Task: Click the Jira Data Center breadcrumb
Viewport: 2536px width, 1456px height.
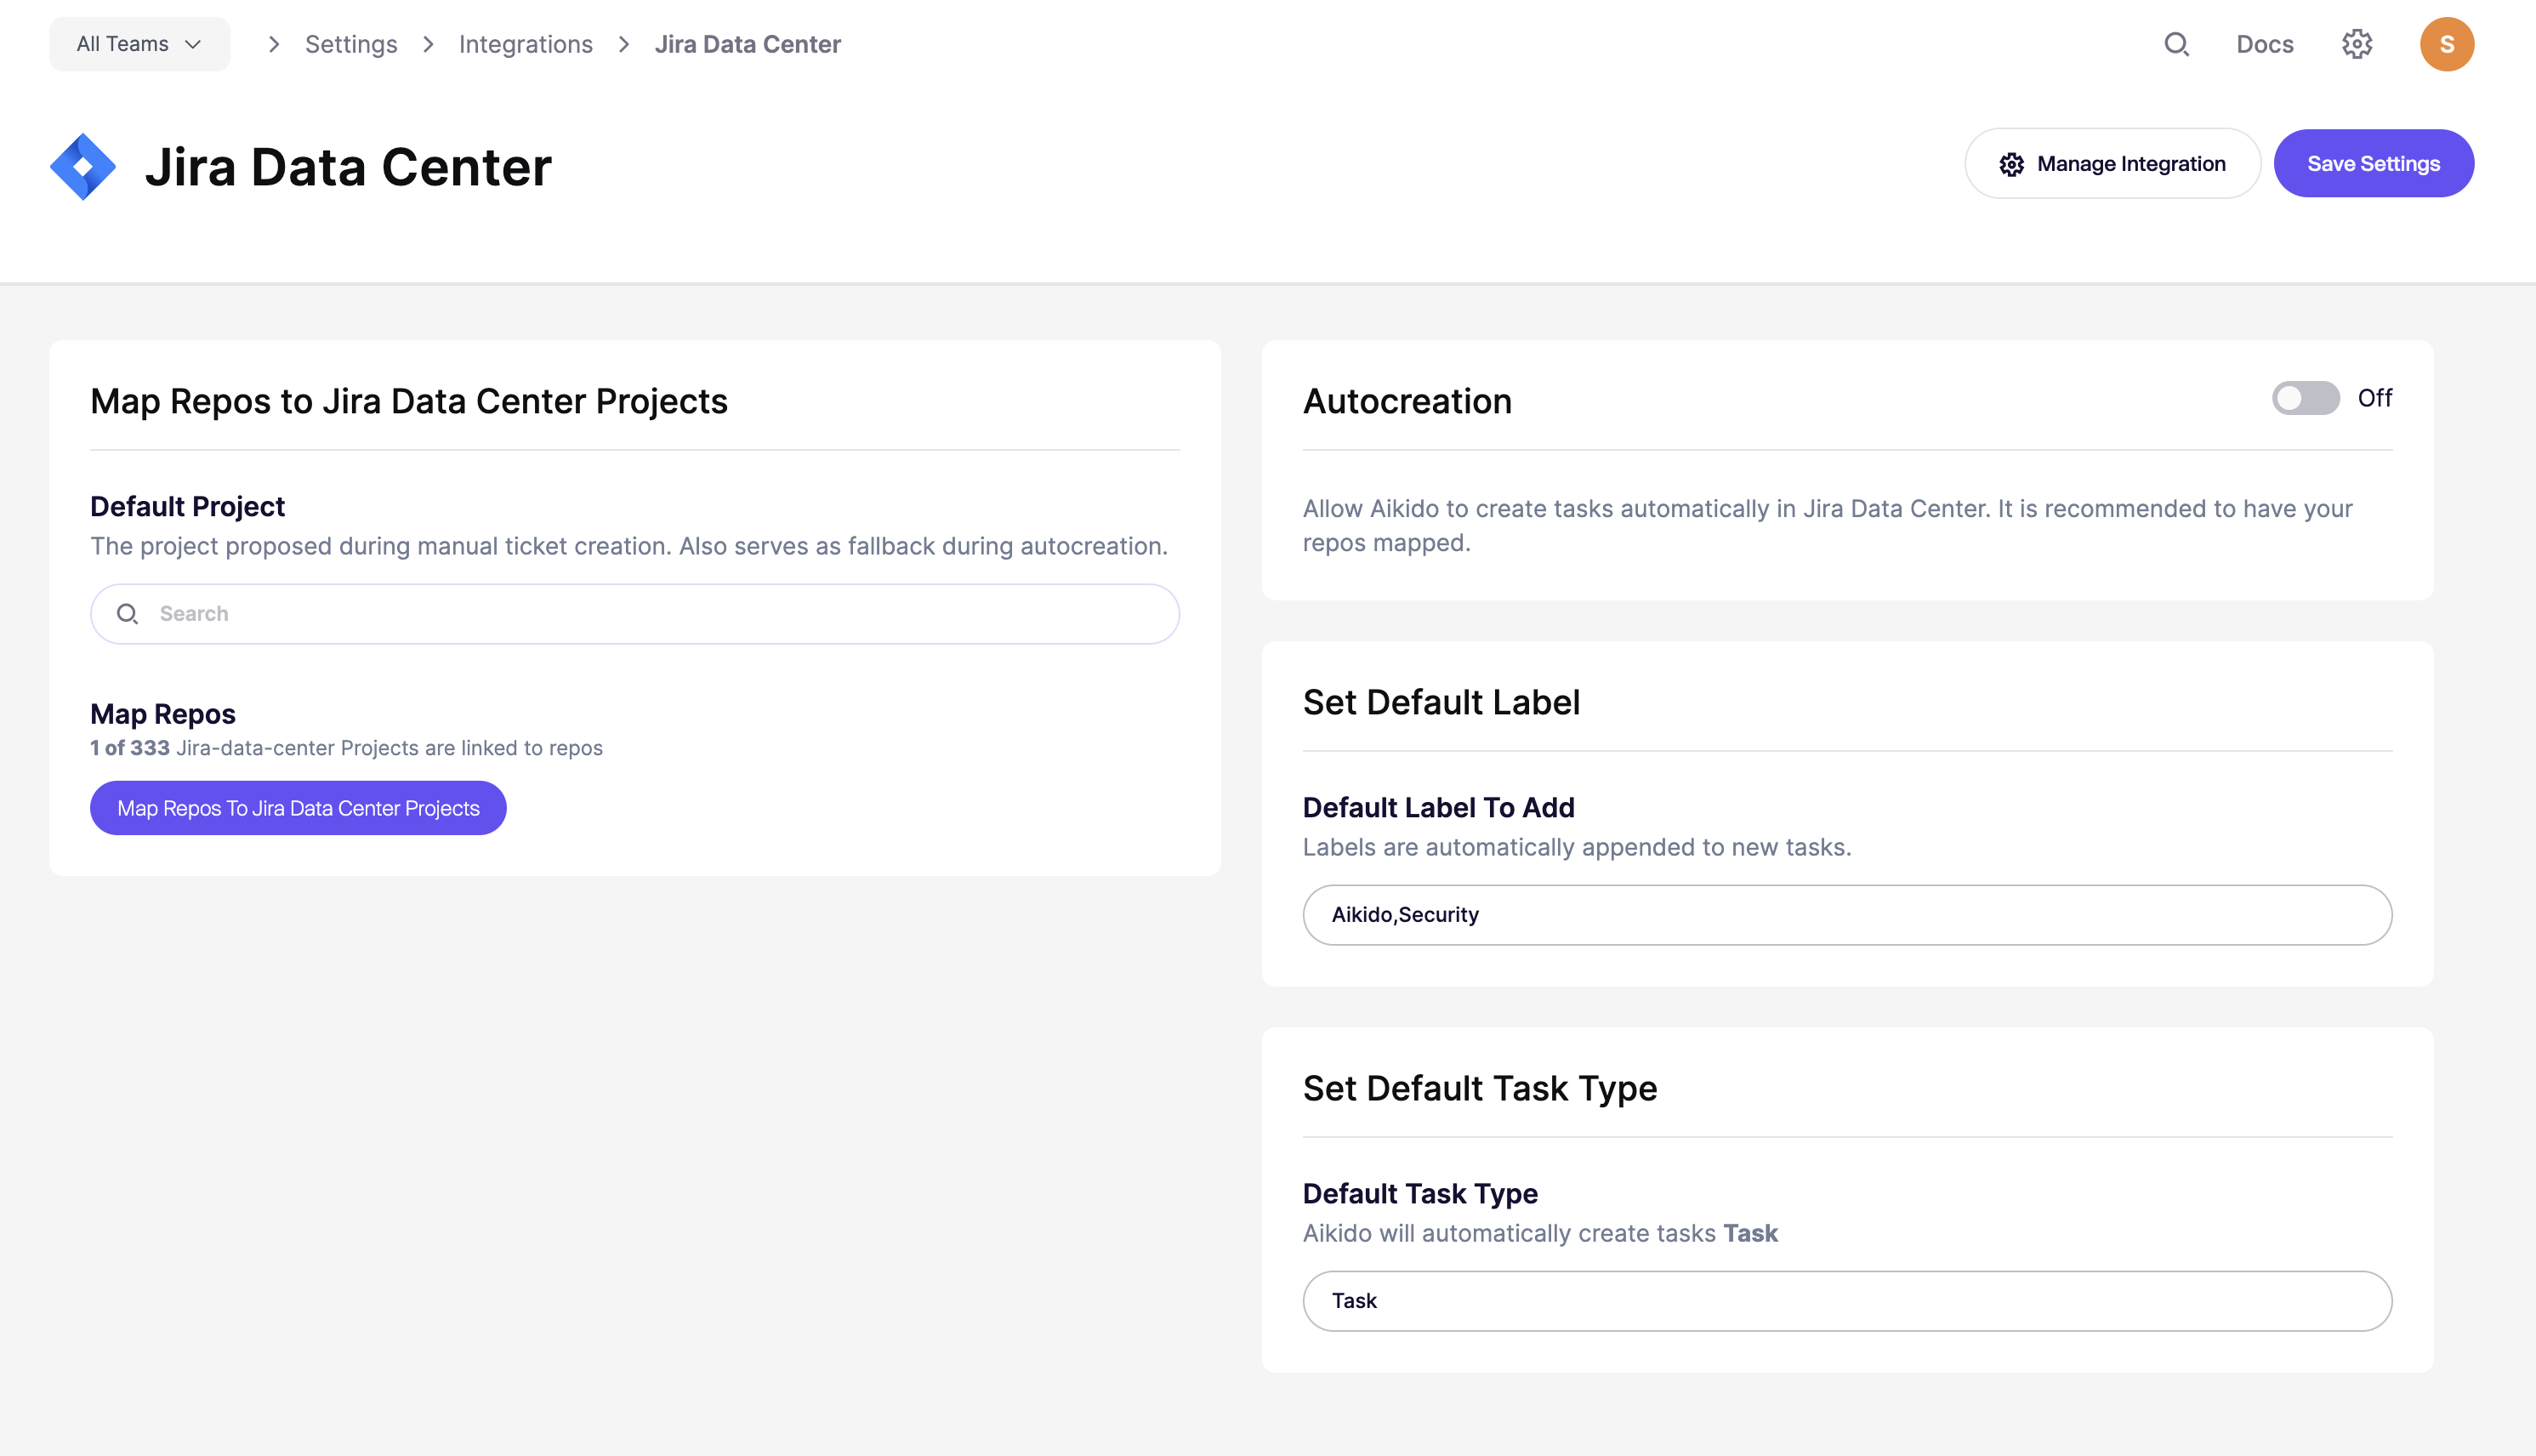Action: (747, 44)
